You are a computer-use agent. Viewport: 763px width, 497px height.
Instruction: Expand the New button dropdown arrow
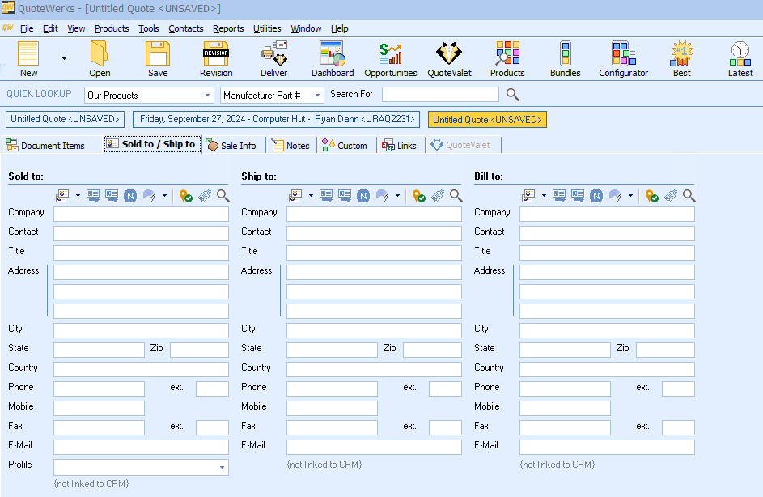(x=64, y=58)
